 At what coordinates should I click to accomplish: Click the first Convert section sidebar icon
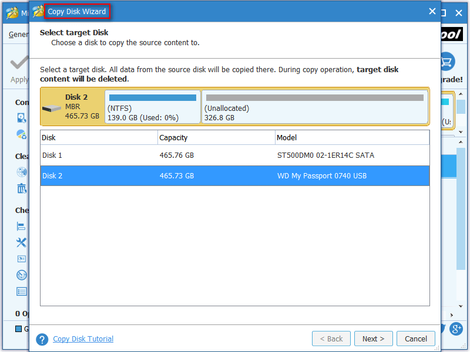22,118
